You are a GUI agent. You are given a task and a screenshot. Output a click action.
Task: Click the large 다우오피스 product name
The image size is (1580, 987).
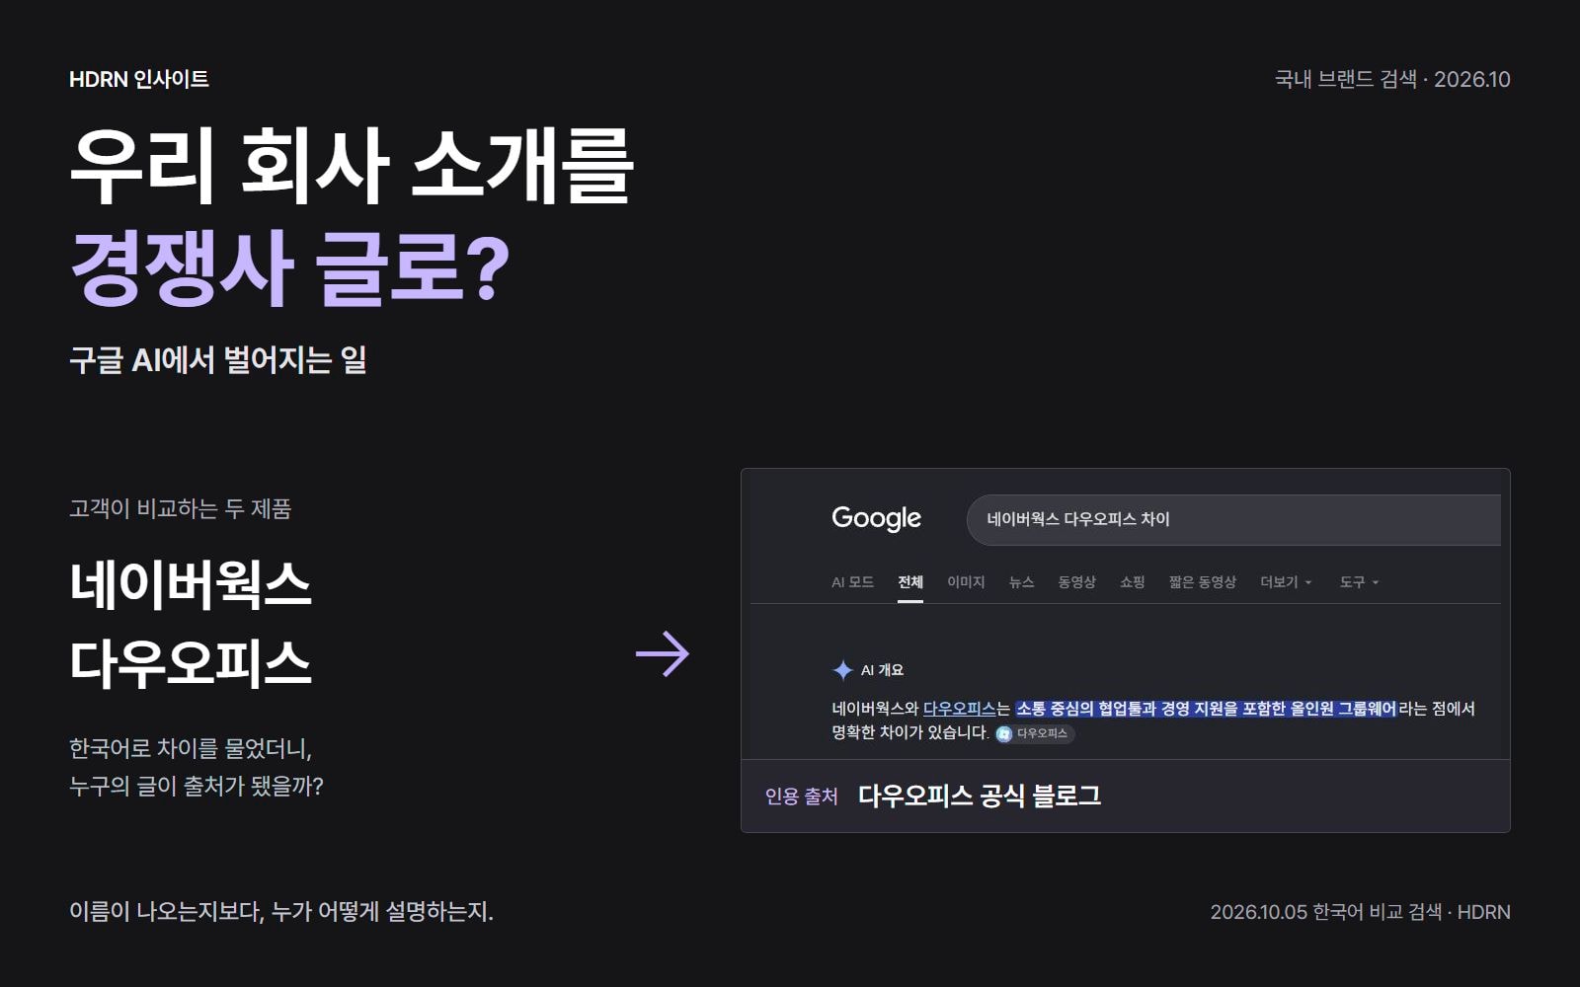tap(191, 663)
